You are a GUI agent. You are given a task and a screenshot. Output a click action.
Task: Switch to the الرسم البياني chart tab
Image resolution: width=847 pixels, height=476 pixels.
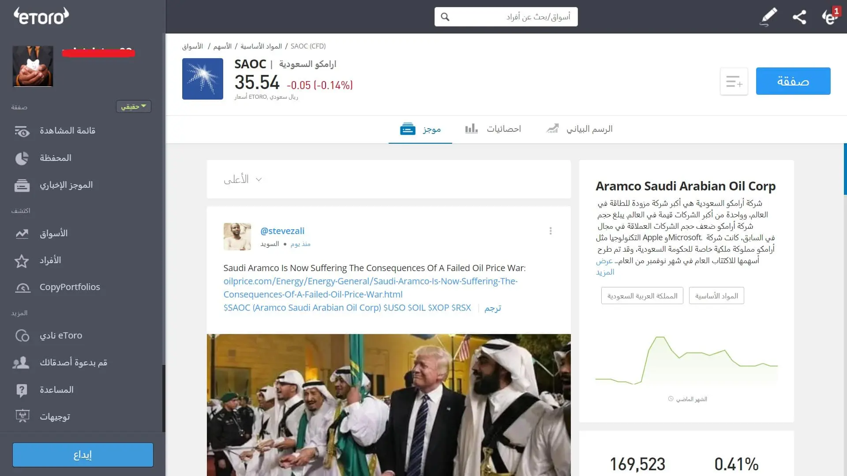pos(579,129)
